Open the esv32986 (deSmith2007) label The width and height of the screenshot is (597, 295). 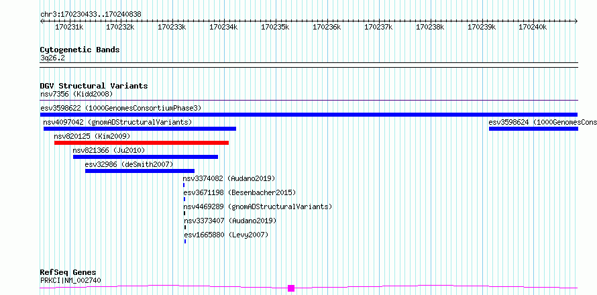pyautogui.click(x=129, y=164)
